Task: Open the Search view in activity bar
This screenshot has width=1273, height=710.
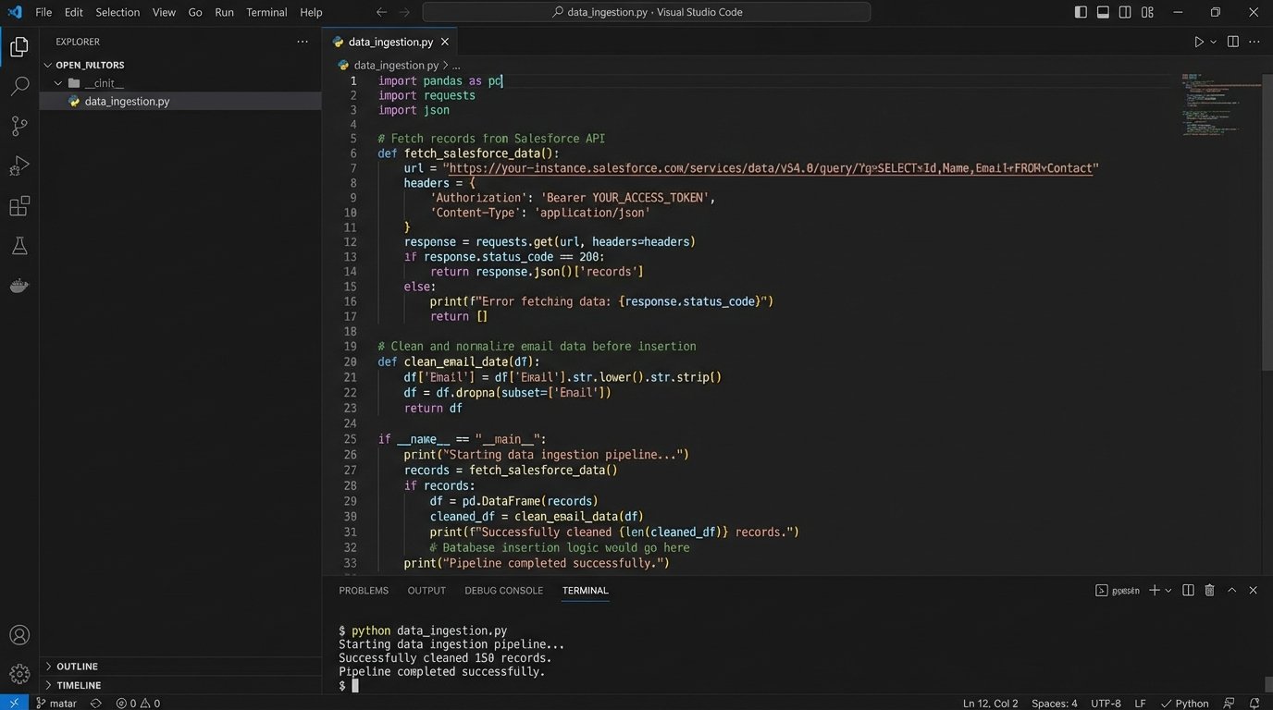Action: click(19, 87)
